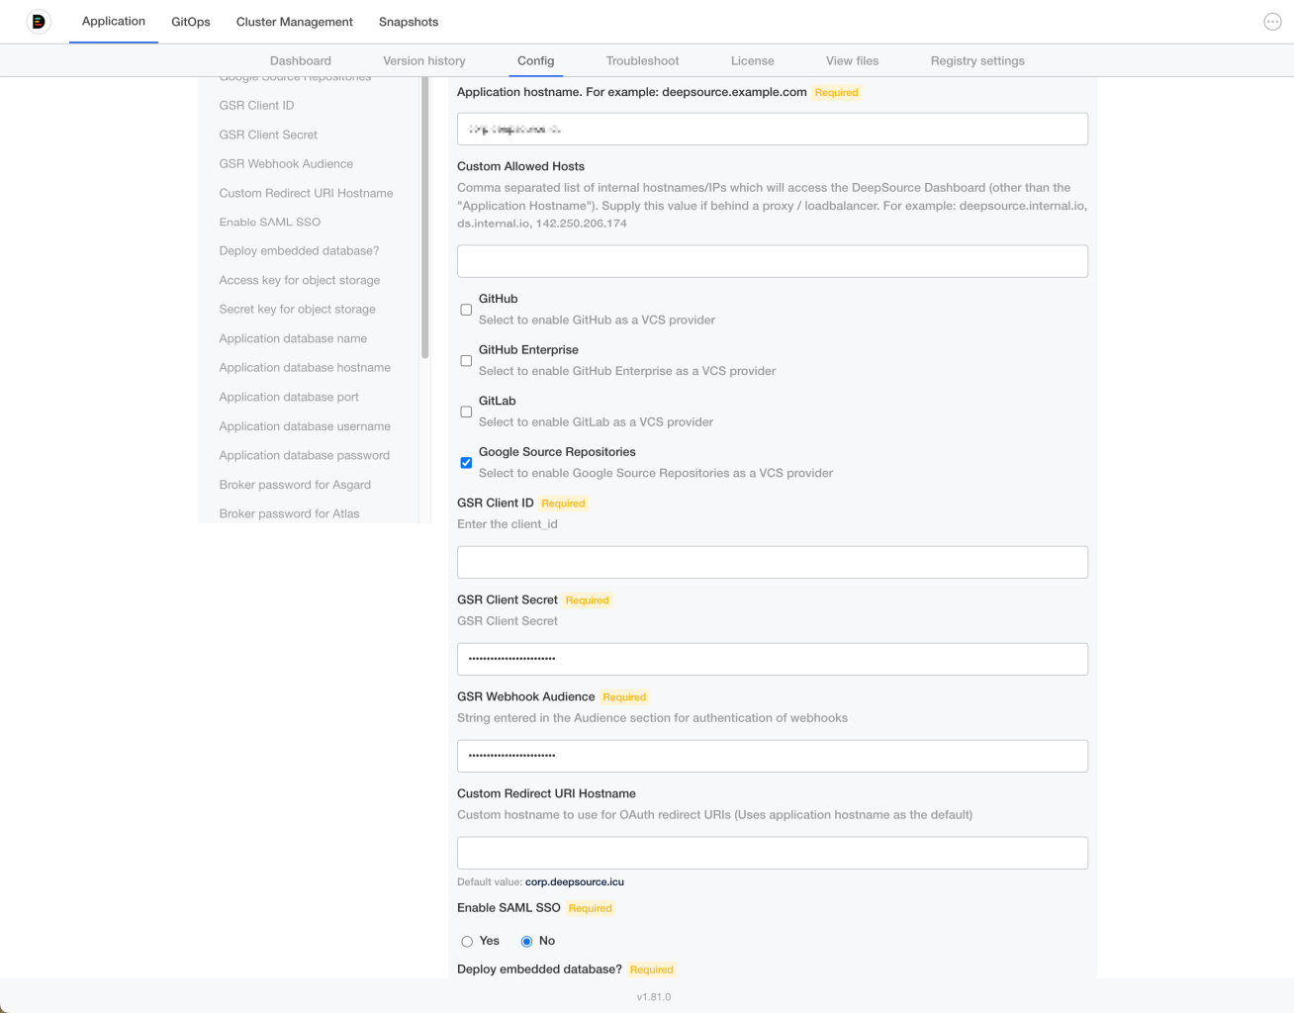
Task: Go to Enable SAML SSO sidebar link
Action: click(270, 222)
